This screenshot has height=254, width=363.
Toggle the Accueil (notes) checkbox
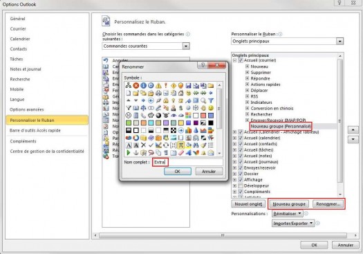pyautogui.click(x=241, y=156)
